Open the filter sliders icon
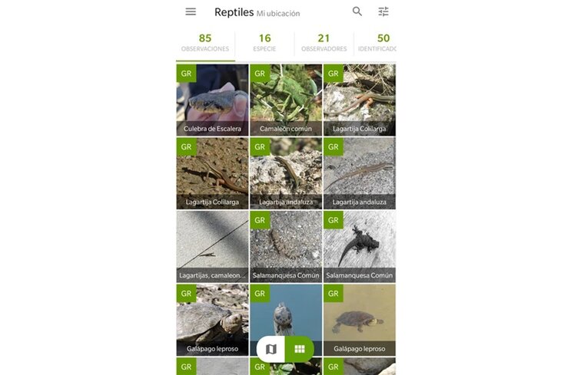561x375 pixels. pos(383,12)
